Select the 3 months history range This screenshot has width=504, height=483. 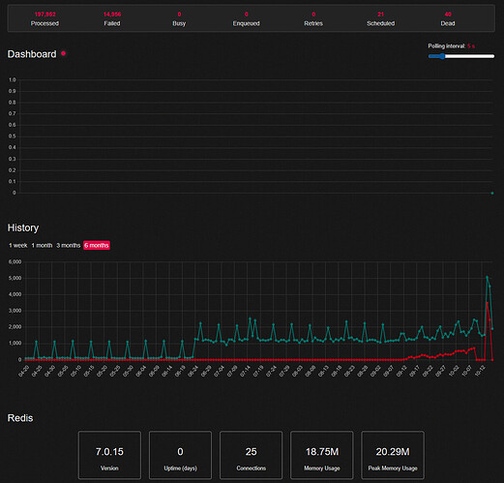[68, 245]
